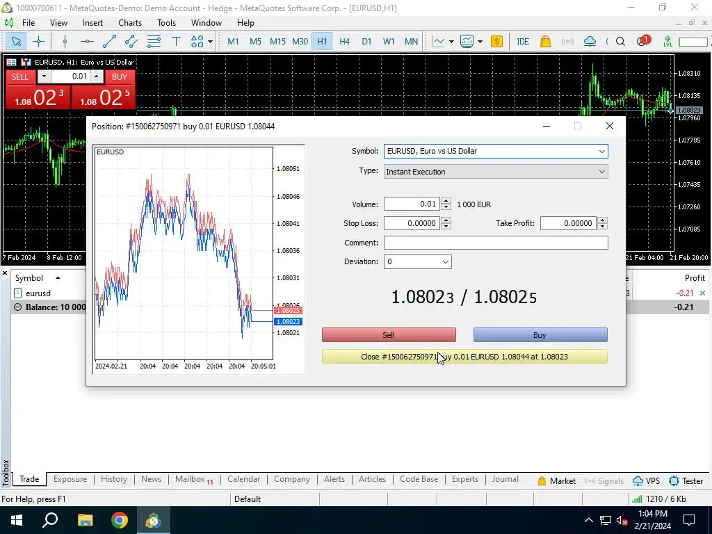The image size is (712, 534).
Task: Open File Explorer from taskbar
Action: point(85,520)
